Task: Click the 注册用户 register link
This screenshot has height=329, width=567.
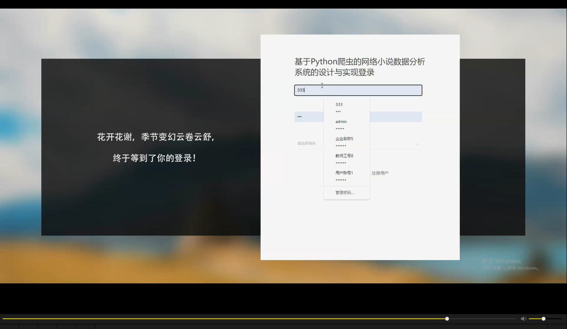Action: (x=380, y=173)
